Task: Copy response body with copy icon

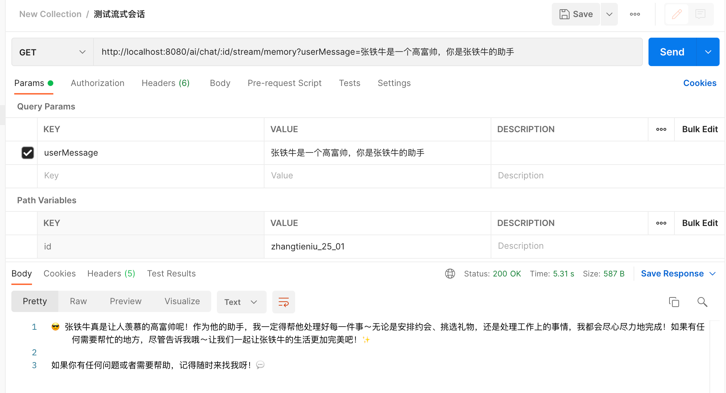Action: coord(674,302)
